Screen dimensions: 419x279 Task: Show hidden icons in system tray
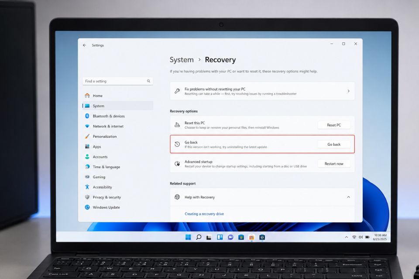(346, 237)
